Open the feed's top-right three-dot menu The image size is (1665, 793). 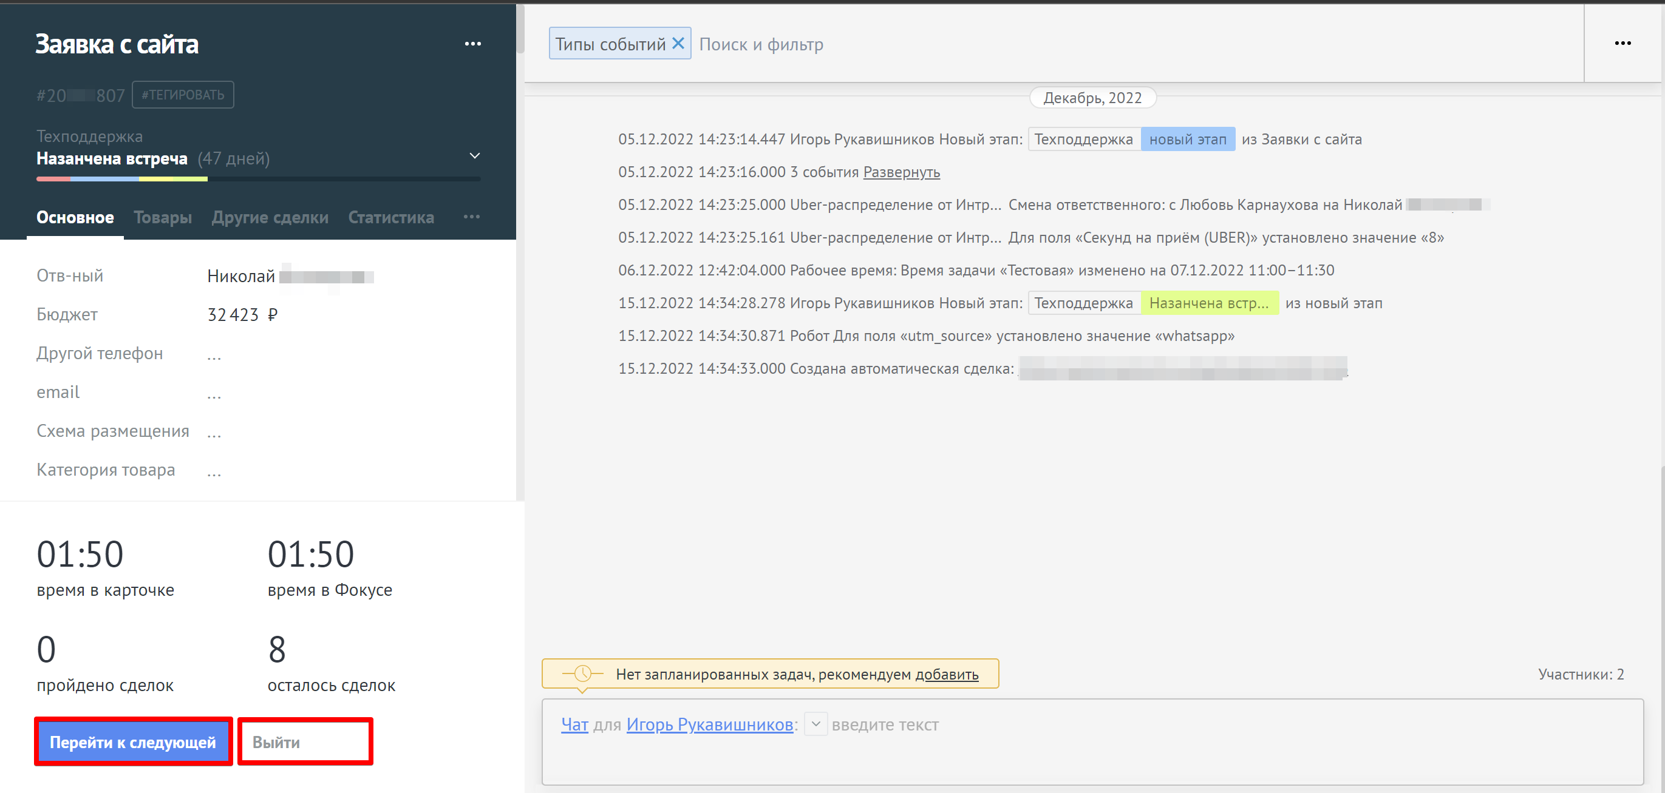1622,43
